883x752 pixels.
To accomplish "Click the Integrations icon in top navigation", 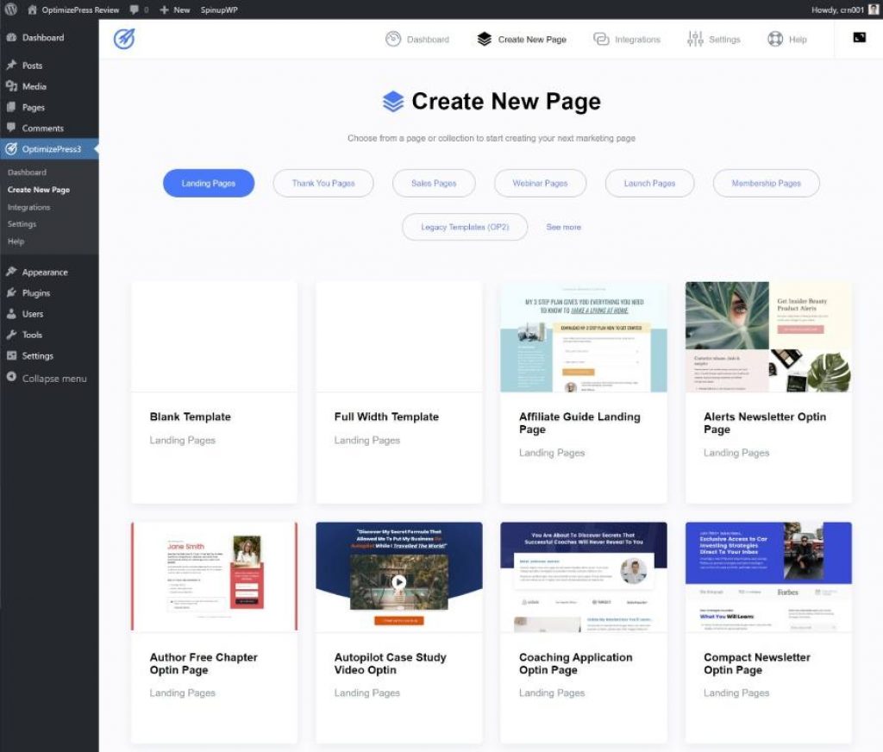I will (x=601, y=39).
